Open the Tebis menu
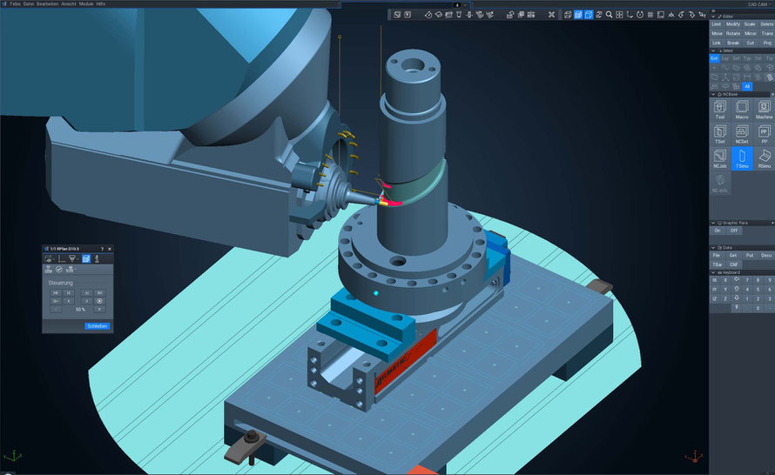Screen dimensions: 775x475 tap(15, 4)
